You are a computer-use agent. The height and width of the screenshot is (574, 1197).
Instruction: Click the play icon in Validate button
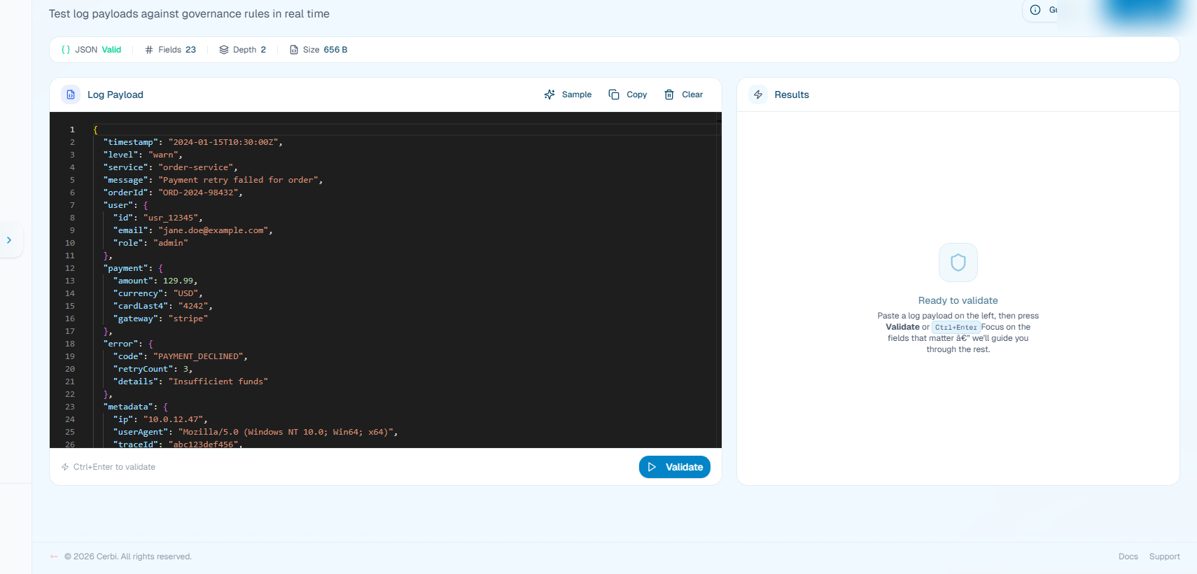coord(652,467)
